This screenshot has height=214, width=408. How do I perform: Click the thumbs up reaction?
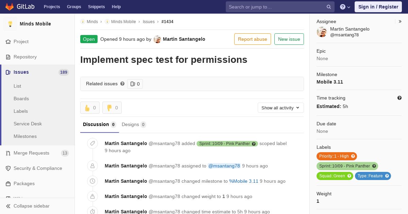[90, 108]
